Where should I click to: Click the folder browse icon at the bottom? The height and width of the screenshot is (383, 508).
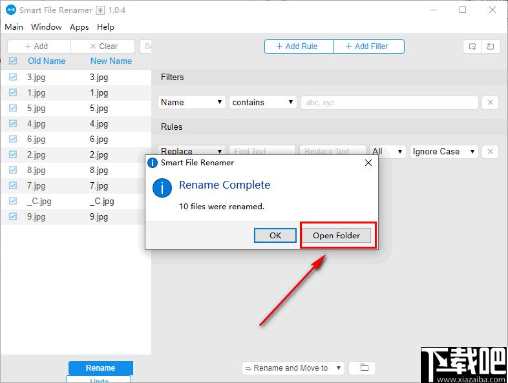(364, 368)
